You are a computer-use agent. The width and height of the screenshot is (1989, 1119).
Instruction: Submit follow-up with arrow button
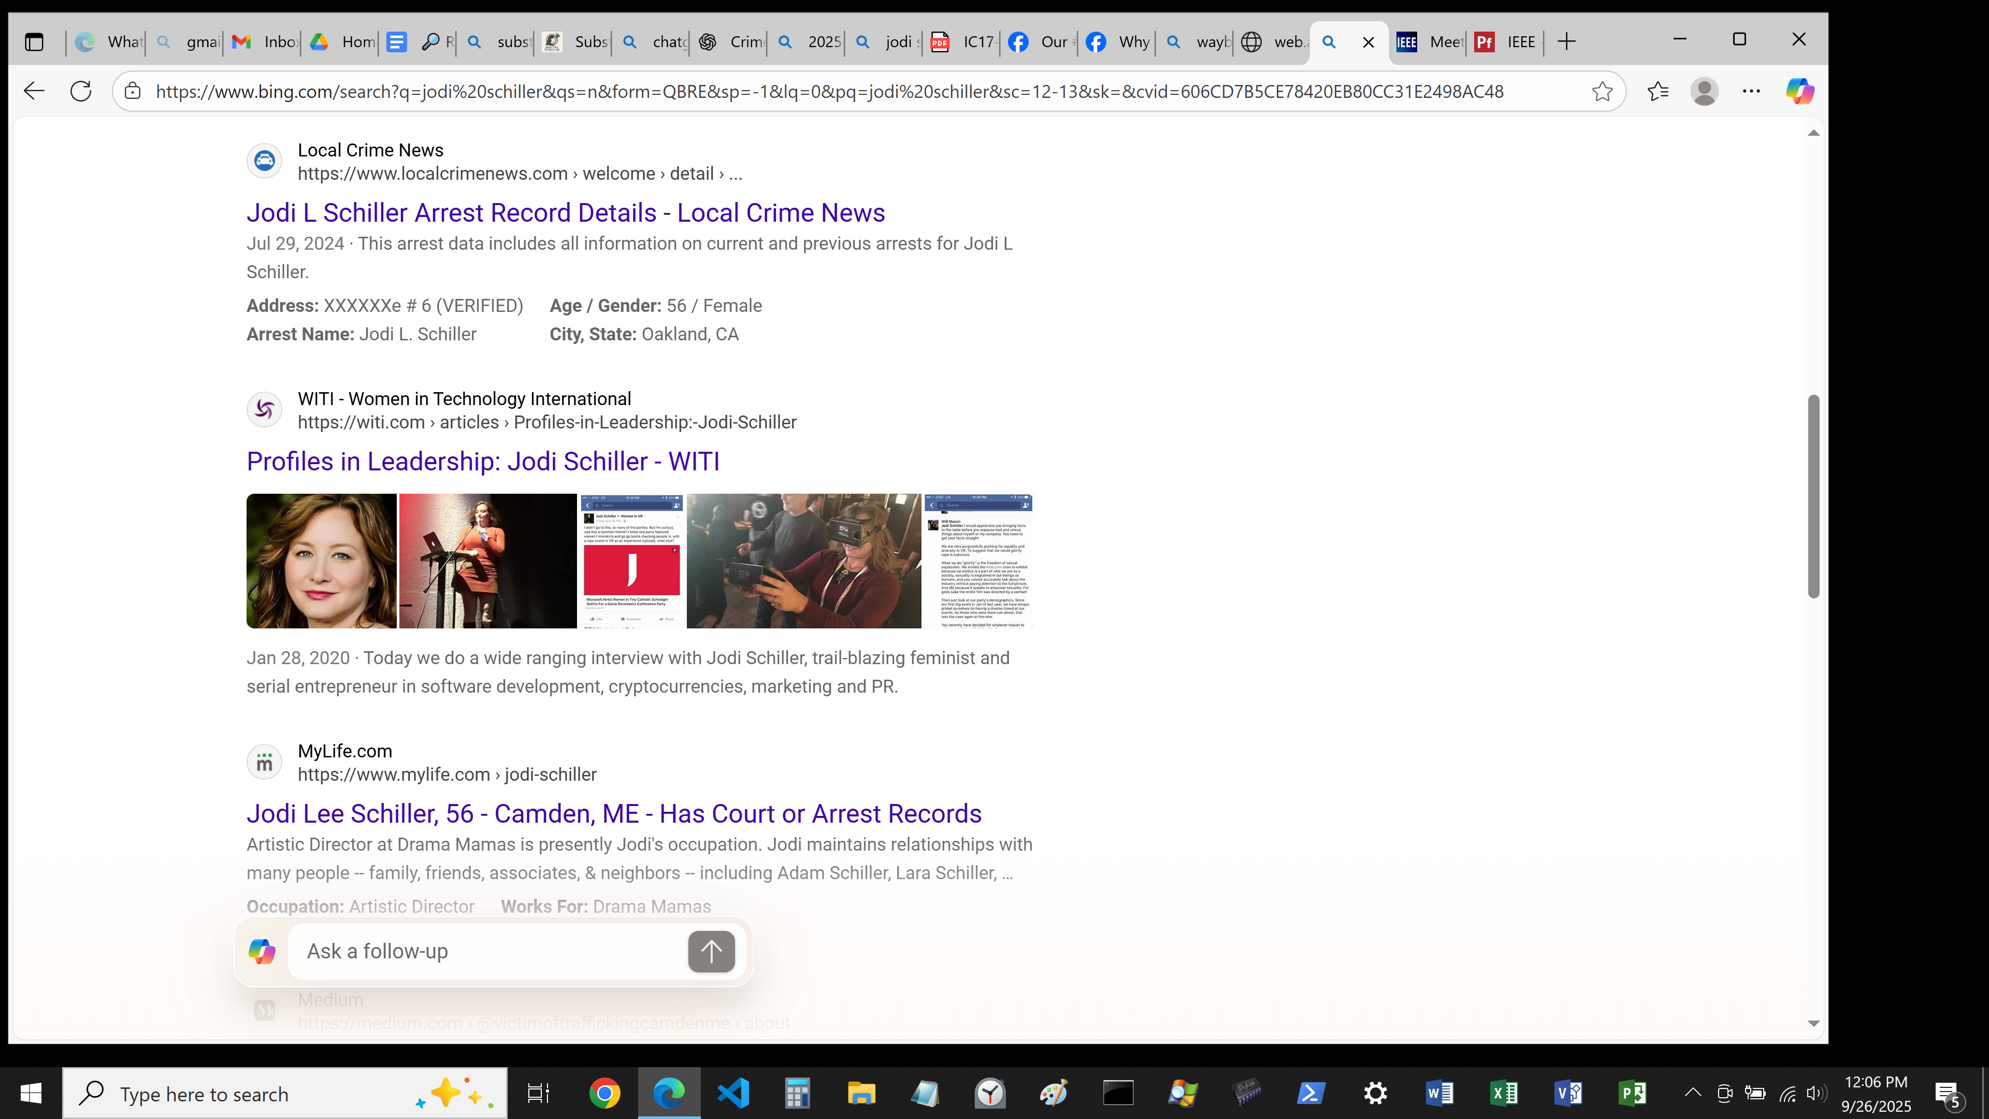(711, 952)
